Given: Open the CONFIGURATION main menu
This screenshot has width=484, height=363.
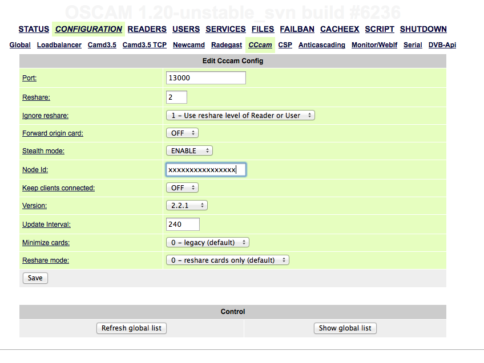Looking at the screenshot, I should pyautogui.click(x=88, y=29).
